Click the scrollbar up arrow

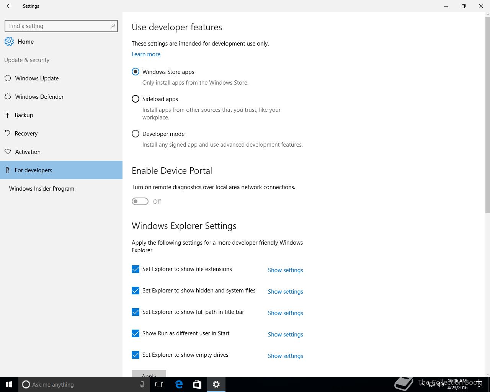click(x=487, y=15)
